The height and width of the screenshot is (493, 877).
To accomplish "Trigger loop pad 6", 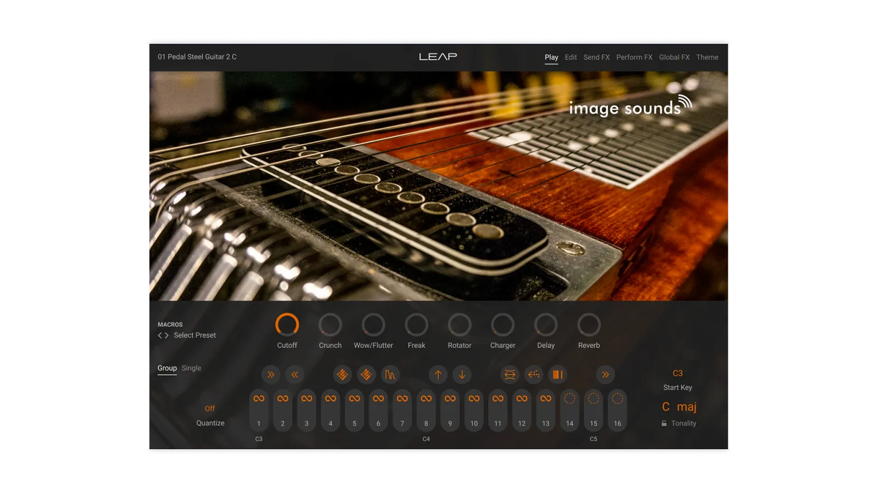I will tap(378, 411).
